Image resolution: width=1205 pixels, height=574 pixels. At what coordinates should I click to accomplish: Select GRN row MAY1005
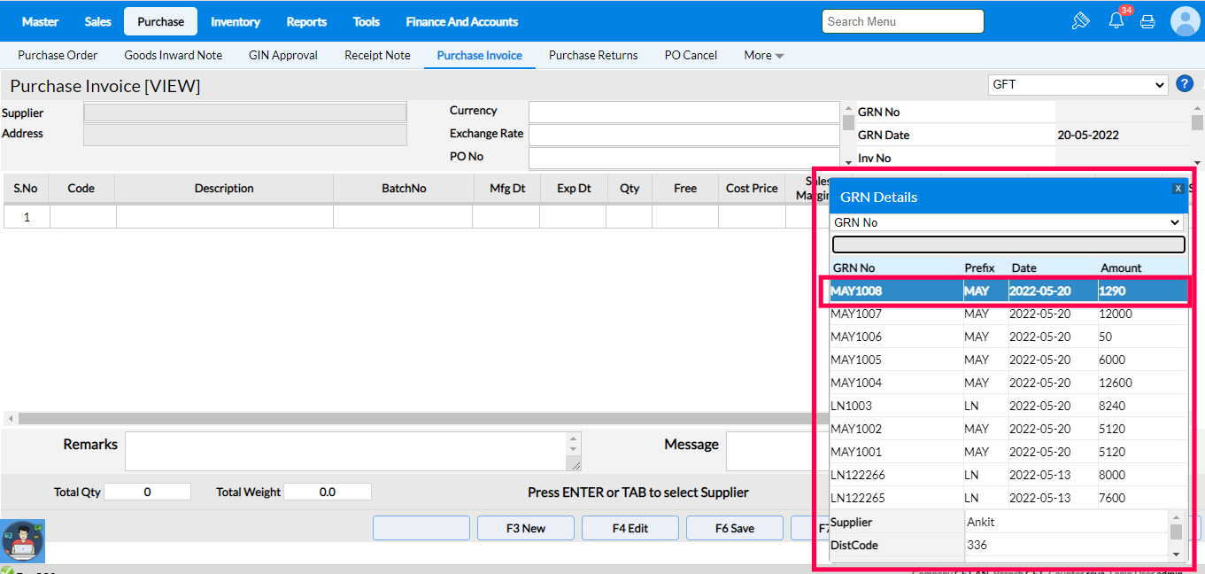click(x=1008, y=360)
